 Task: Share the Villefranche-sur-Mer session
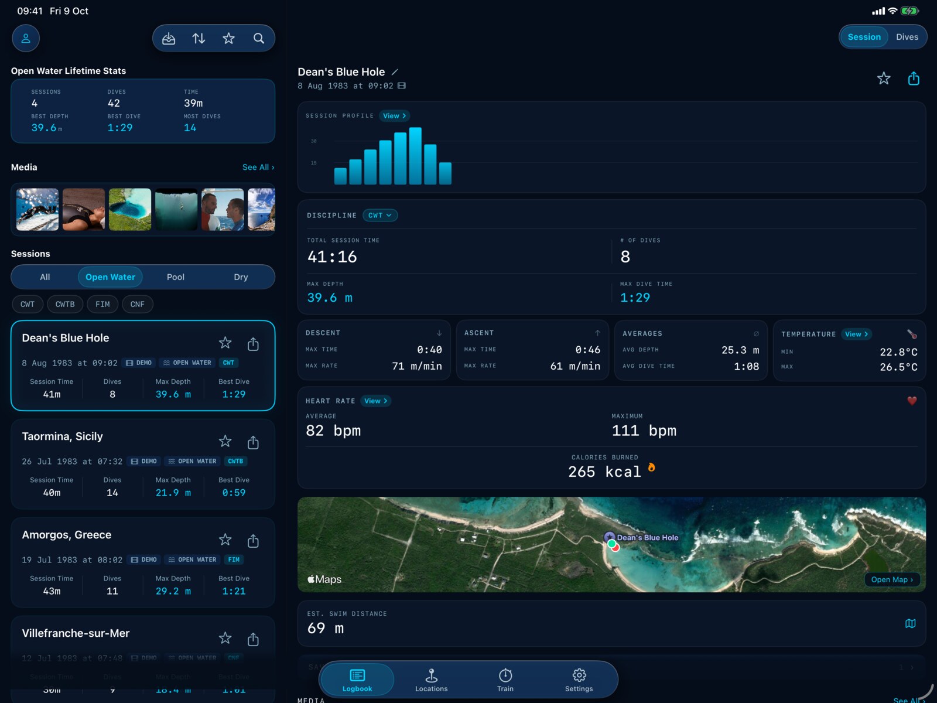[x=253, y=639]
